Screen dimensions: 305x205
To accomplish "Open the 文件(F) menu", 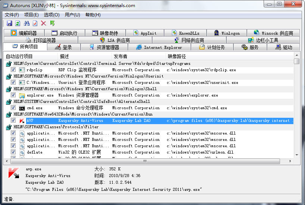I will tap(12, 15).
